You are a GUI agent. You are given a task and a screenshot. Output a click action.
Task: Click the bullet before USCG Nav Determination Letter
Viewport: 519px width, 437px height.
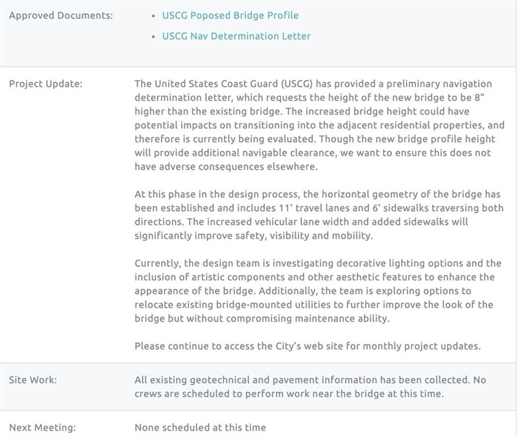pos(154,36)
